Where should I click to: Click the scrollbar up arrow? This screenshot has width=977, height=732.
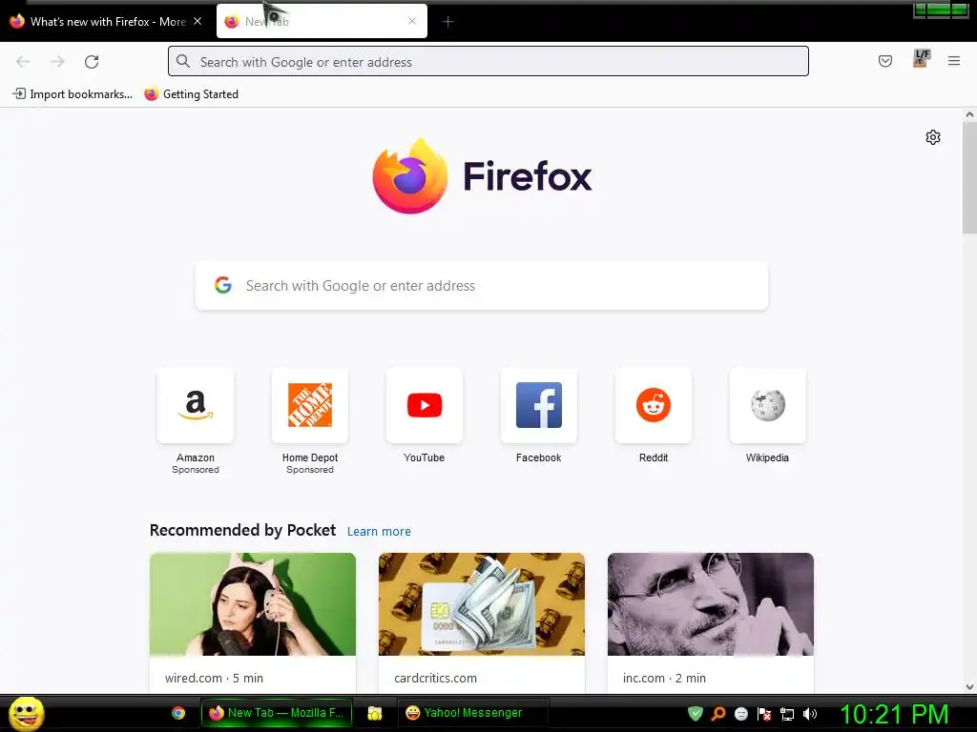pyautogui.click(x=969, y=114)
